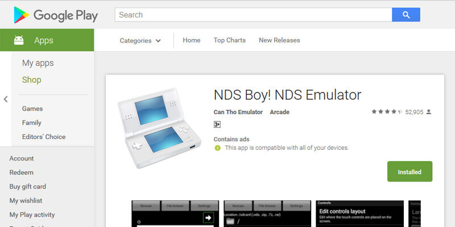The image size is (455, 227).
Task: Open the Categories dropdown
Action: (140, 40)
